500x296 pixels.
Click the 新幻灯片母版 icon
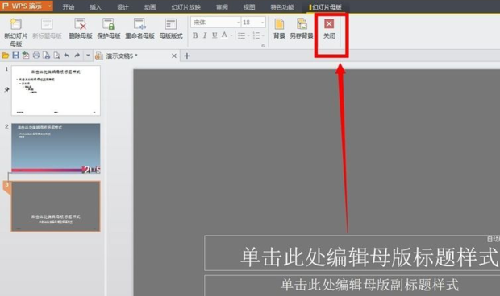pos(15,24)
